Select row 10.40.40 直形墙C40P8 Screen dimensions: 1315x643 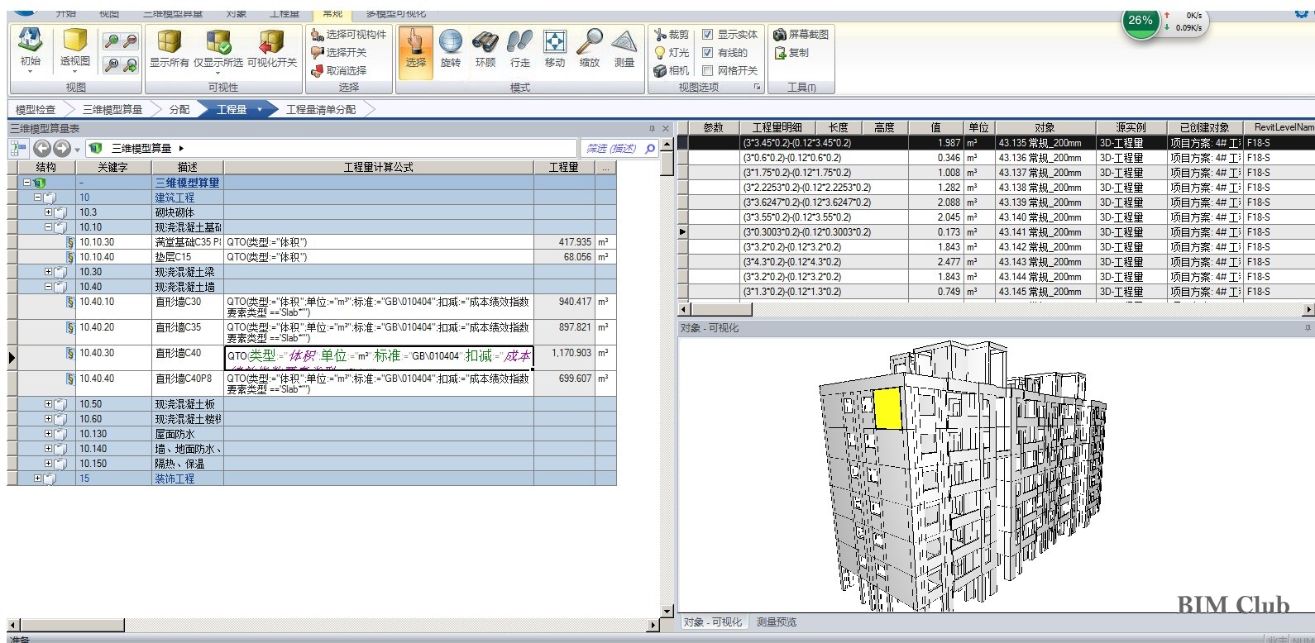(x=313, y=383)
